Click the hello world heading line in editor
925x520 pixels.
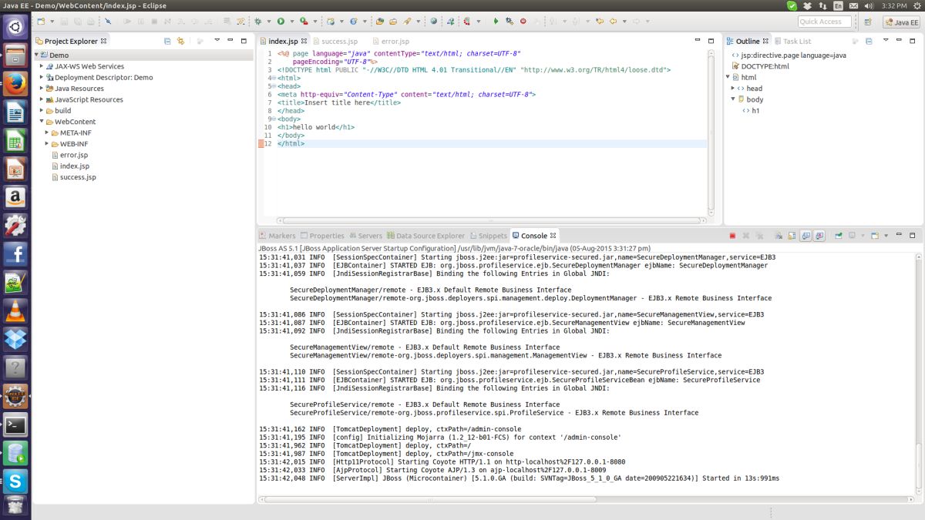pos(316,127)
